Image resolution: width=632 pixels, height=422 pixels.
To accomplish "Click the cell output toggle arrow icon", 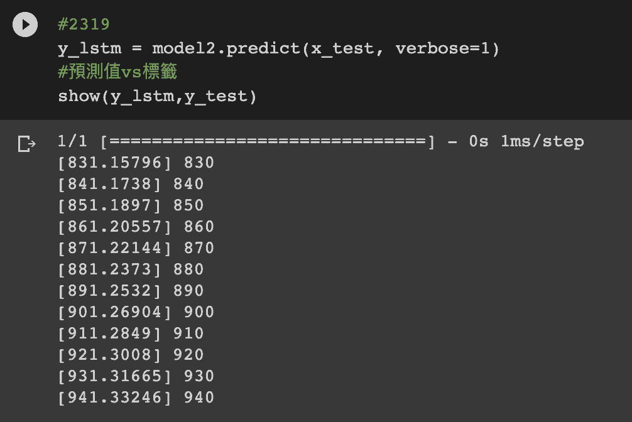I will 26,144.
